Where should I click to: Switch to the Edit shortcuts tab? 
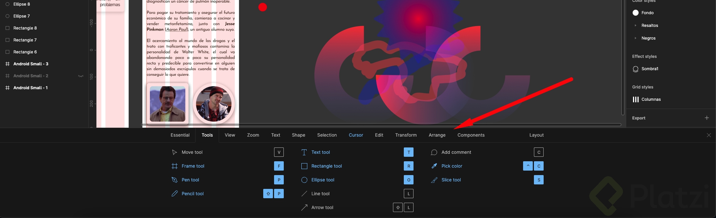379,135
